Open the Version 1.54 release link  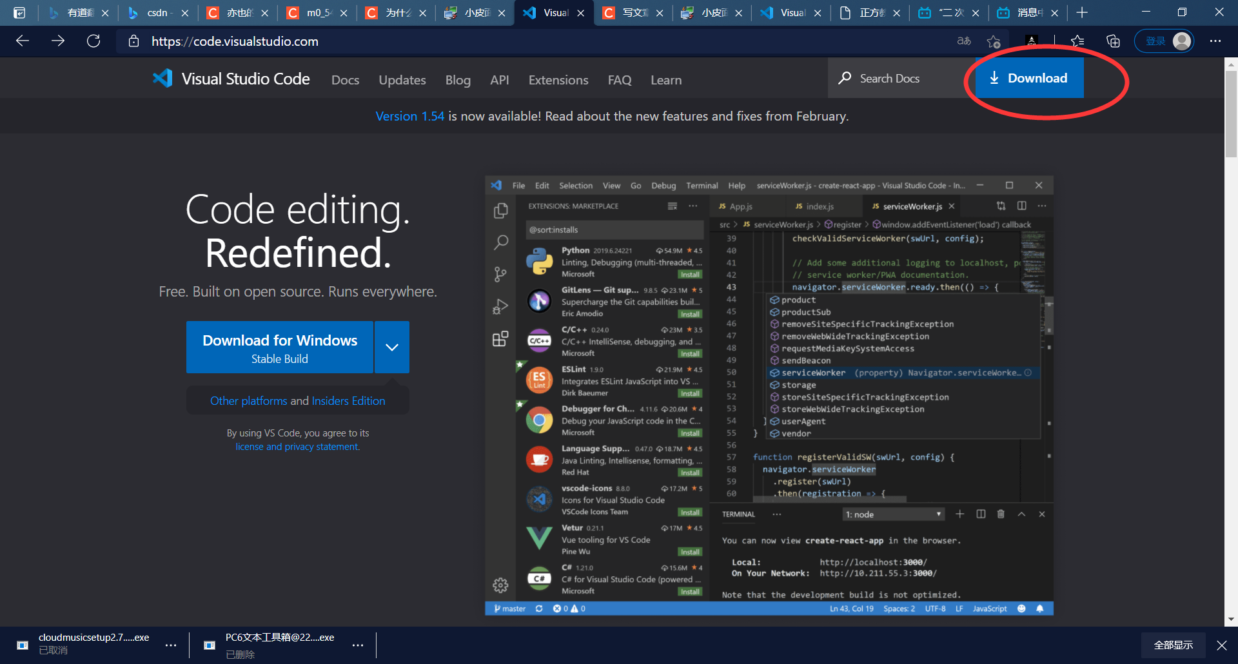click(x=410, y=116)
